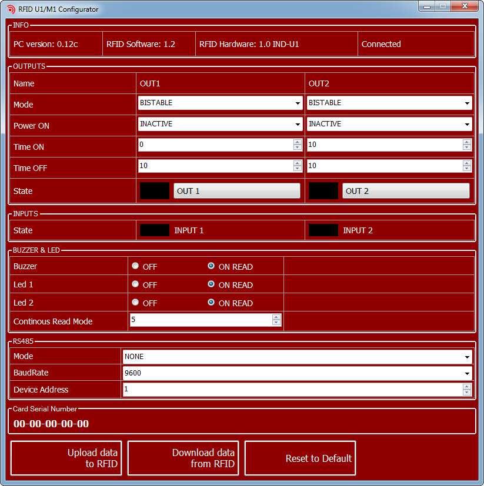Increase OUT1 Time ON value
The image size is (484, 486).
coord(297,142)
